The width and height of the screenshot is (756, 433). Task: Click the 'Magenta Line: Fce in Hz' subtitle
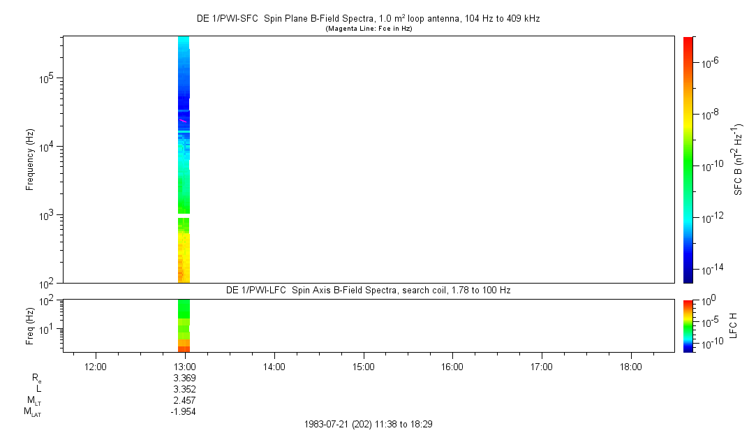[x=369, y=28]
